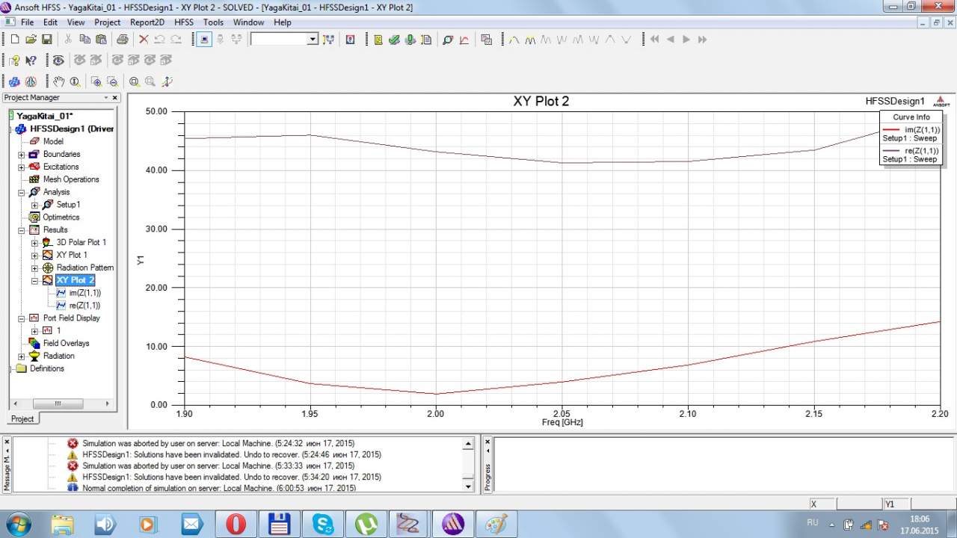The width and height of the screenshot is (957, 538).
Task: Open the Report2D menu
Action: coord(147,22)
